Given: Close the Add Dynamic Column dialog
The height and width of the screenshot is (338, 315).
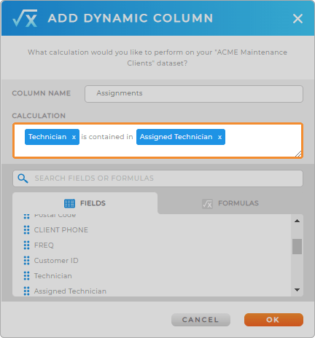Looking at the screenshot, I should [x=297, y=18].
